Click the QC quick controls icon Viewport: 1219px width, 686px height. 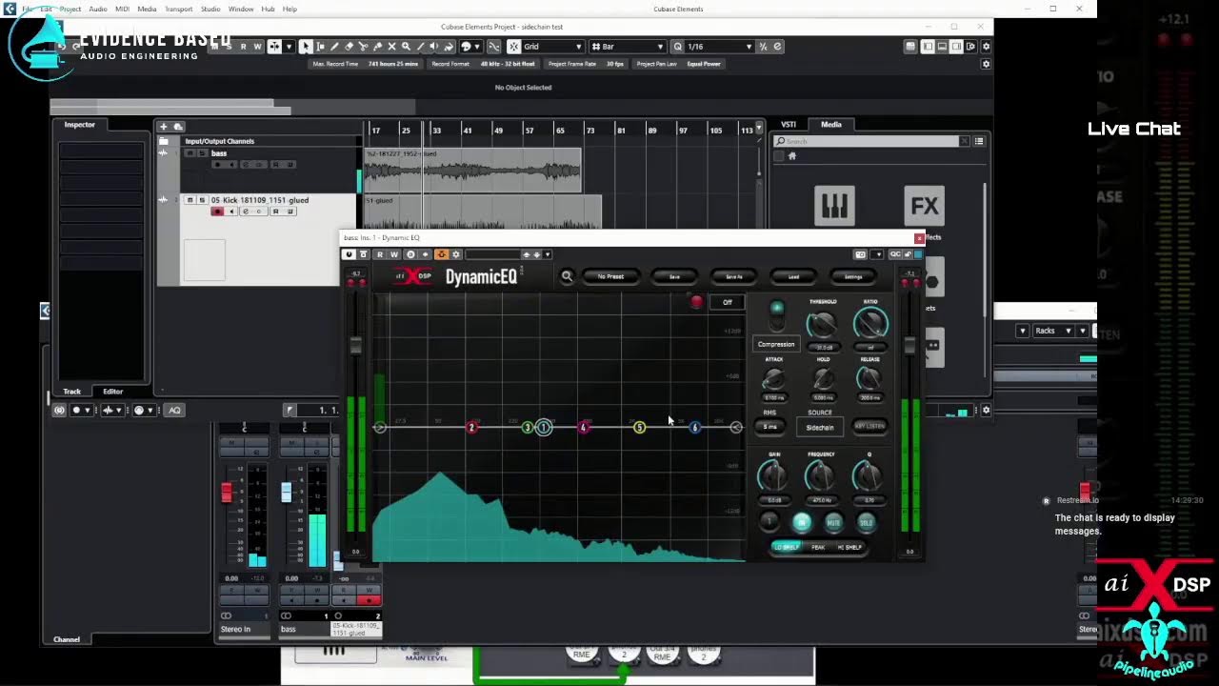pyautogui.click(x=895, y=254)
